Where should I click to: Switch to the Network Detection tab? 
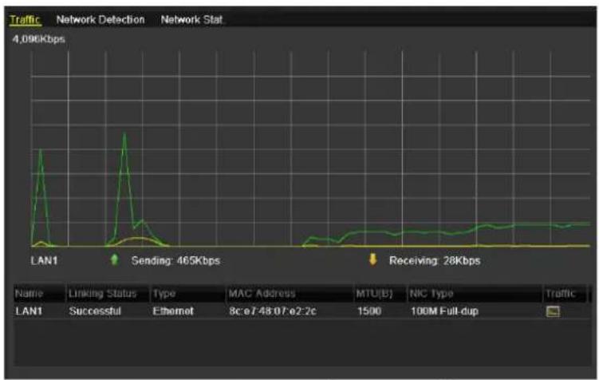[100, 19]
